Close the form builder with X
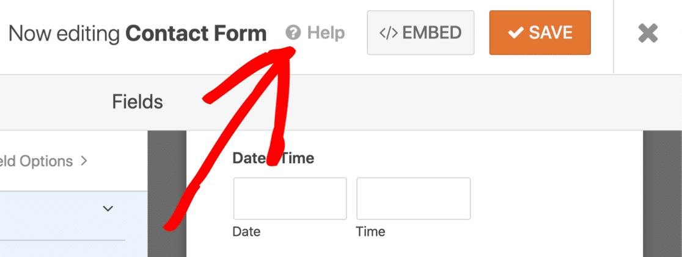 648,33
